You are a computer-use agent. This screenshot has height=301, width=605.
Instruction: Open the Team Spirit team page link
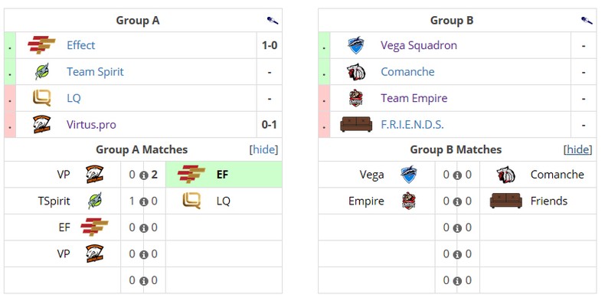point(95,72)
